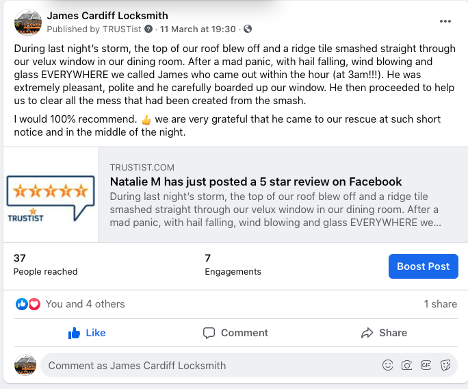Click the TRUSTist verified question-mark badge
468x389 pixels.
pyautogui.click(x=148, y=29)
